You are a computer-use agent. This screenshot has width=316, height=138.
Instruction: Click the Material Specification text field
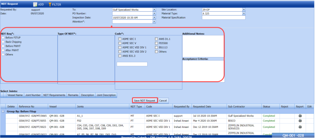click(223, 18)
